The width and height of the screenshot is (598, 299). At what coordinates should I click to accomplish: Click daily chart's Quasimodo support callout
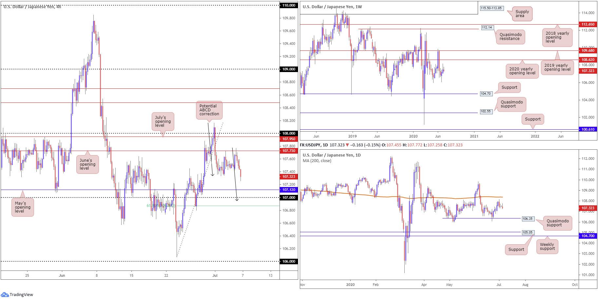[x=558, y=223]
